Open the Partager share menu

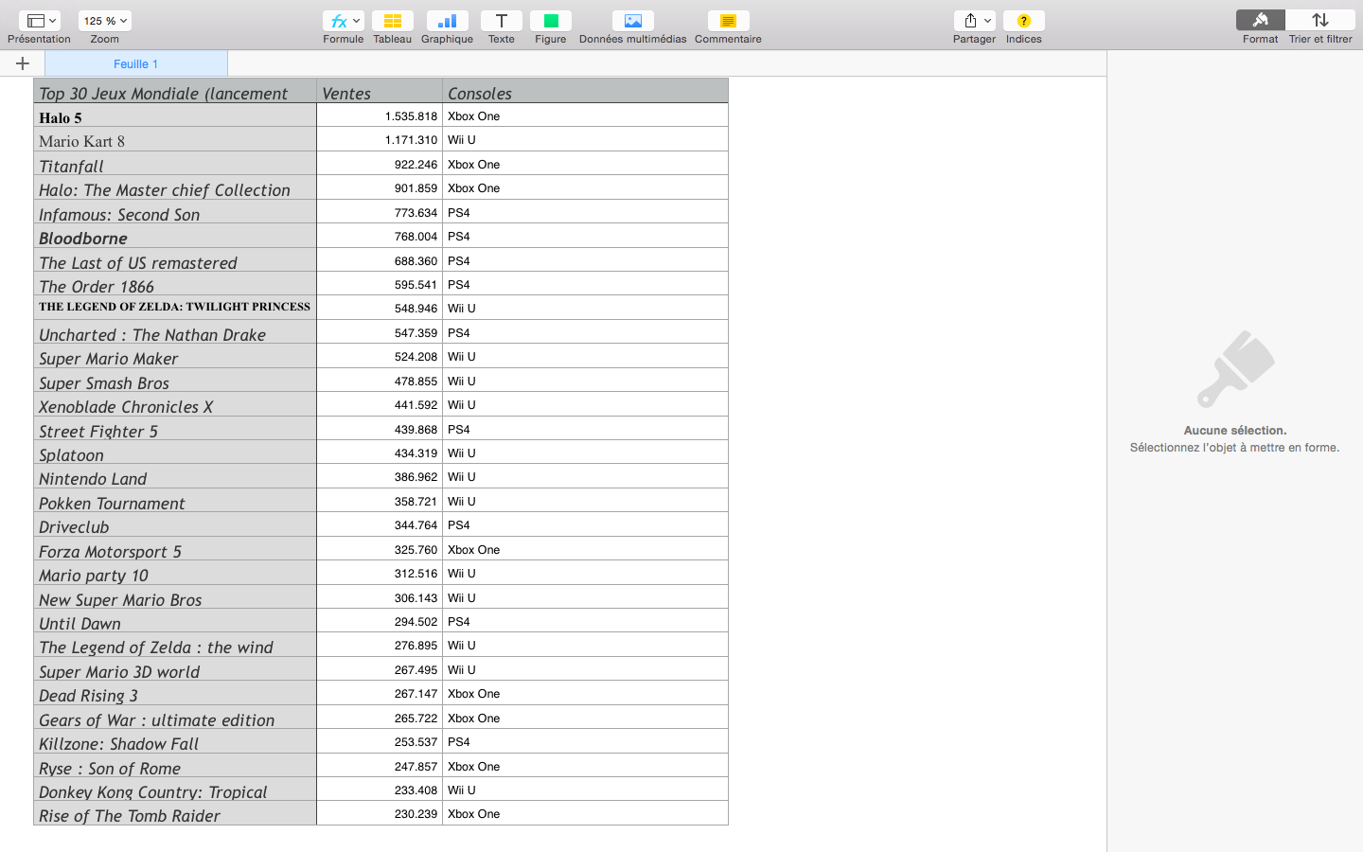pos(975,21)
